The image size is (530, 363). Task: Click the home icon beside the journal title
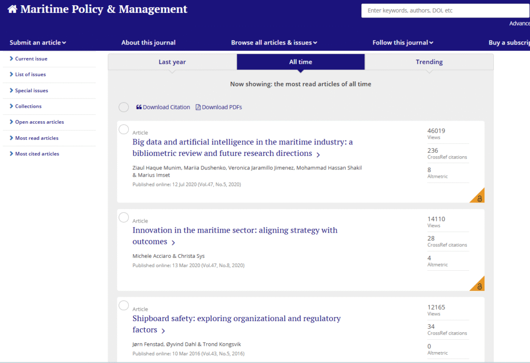click(x=12, y=9)
